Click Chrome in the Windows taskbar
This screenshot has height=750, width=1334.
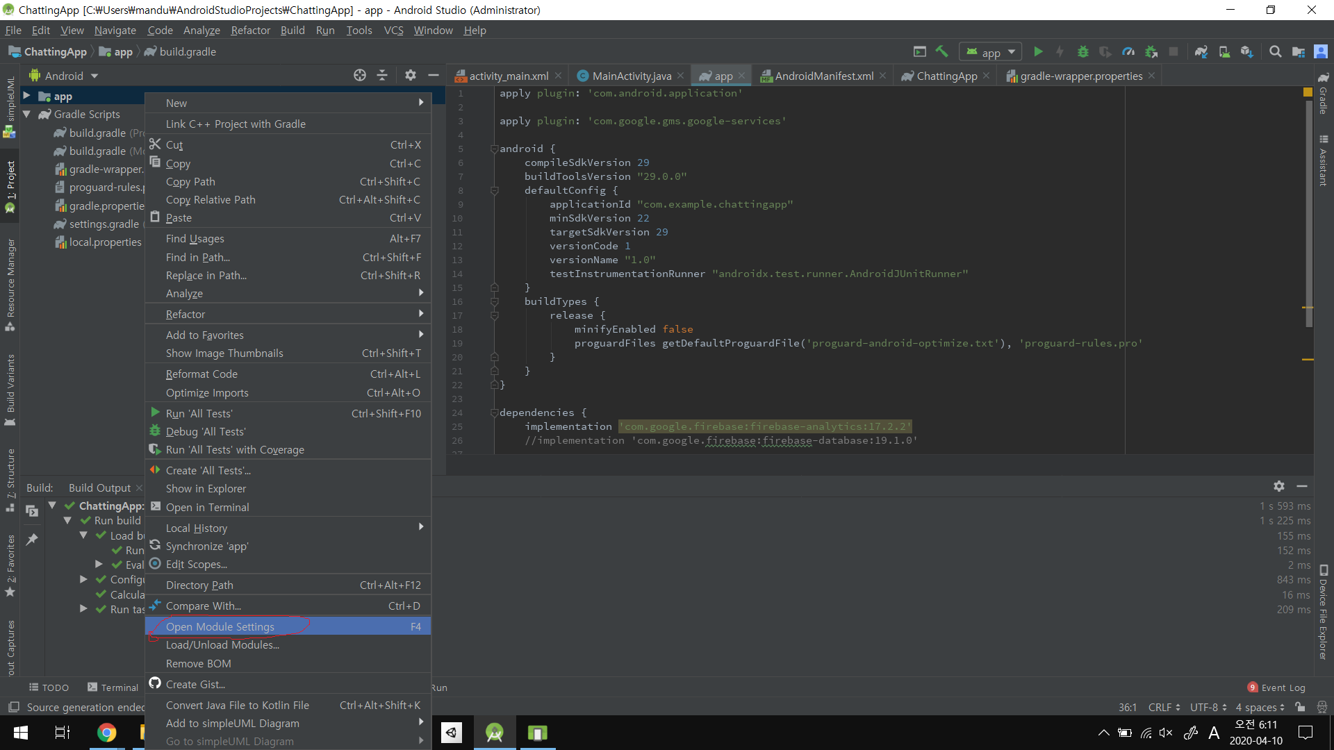106,733
